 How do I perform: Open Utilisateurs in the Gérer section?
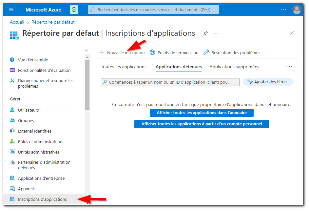[x=29, y=110]
